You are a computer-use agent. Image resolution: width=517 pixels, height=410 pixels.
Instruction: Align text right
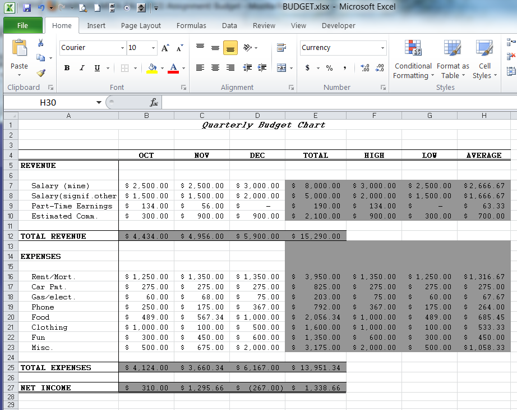click(x=230, y=68)
